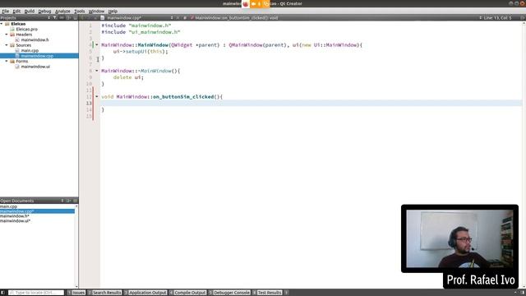Click the Line 13, Col 5 indicator
The height and width of the screenshot is (296, 526).
click(497, 18)
